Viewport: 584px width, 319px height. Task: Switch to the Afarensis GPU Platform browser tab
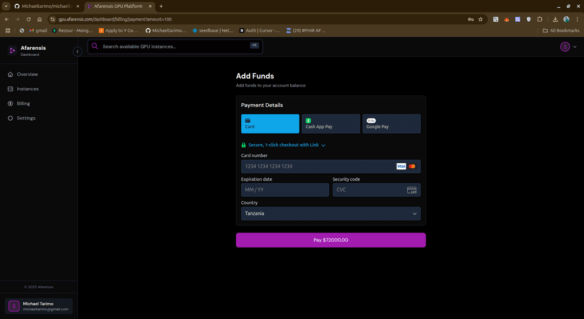[x=119, y=6]
